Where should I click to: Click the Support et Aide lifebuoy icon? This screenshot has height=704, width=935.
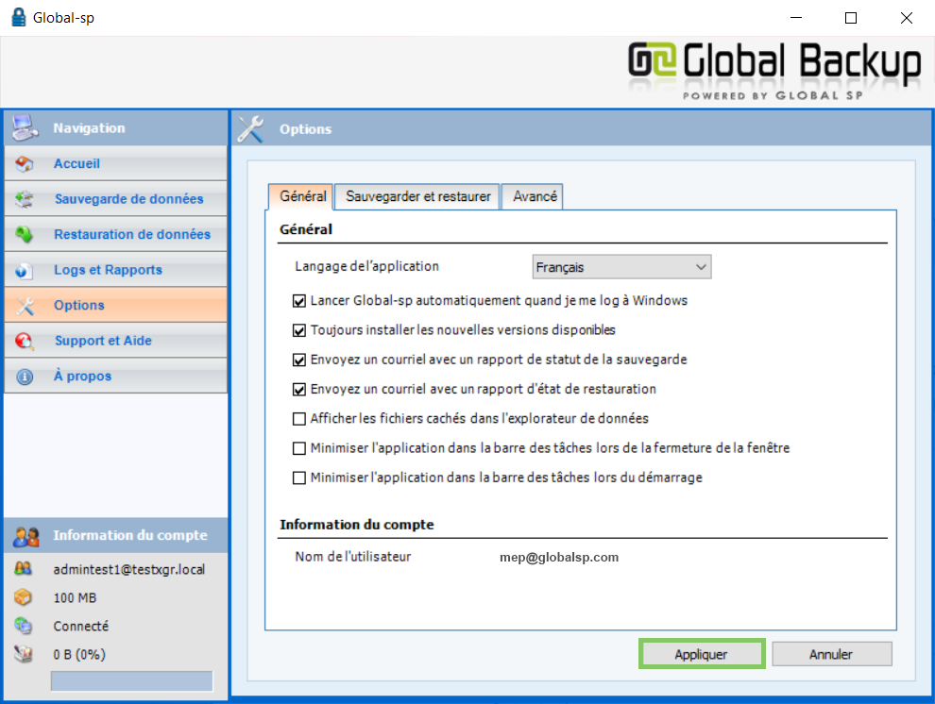pyautogui.click(x=25, y=342)
